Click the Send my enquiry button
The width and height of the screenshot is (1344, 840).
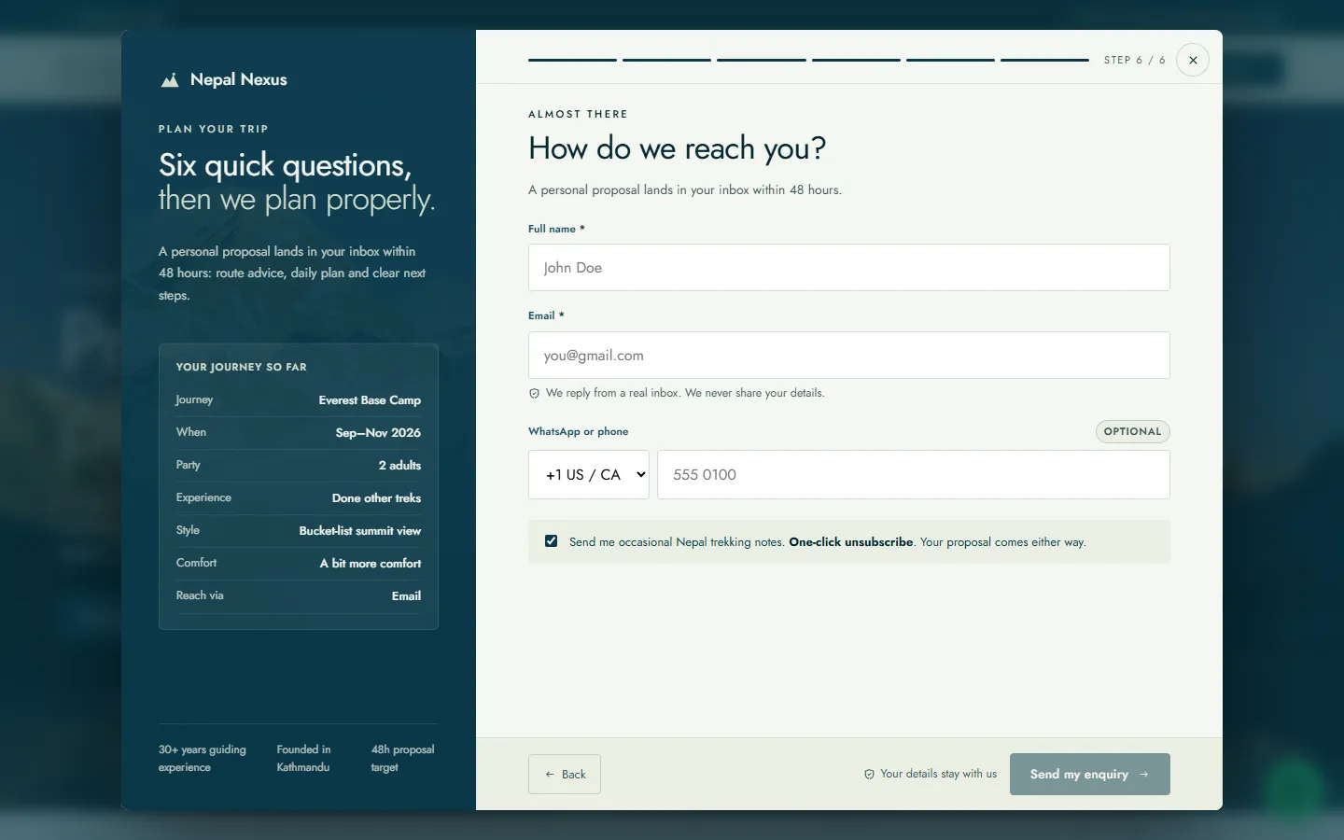[1090, 774]
